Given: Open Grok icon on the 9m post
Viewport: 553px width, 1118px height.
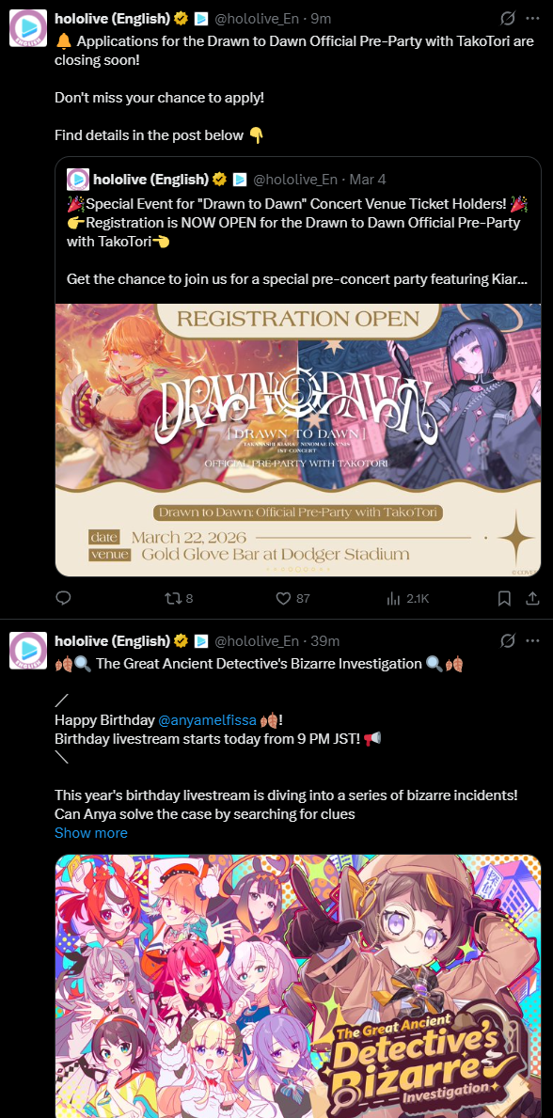Looking at the screenshot, I should click(508, 19).
